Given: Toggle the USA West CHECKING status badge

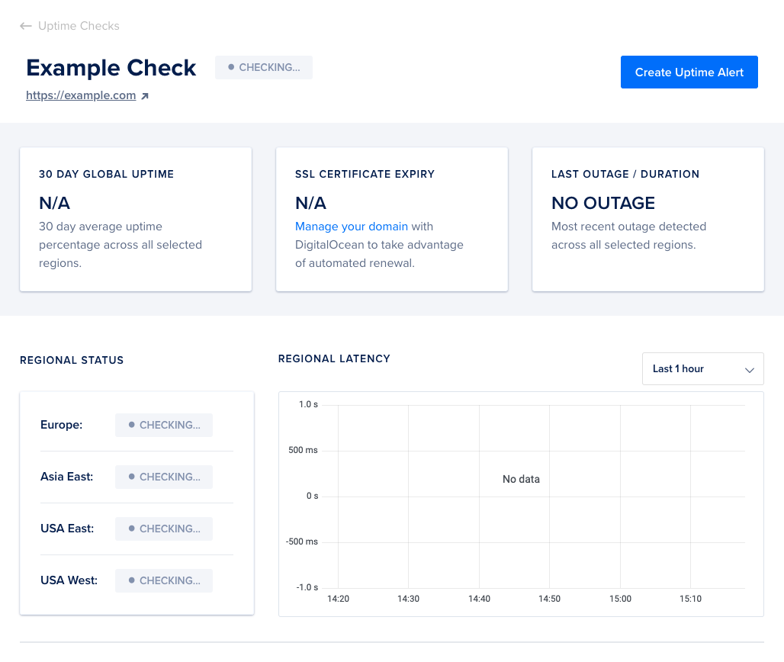Looking at the screenshot, I should (x=163, y=580).
